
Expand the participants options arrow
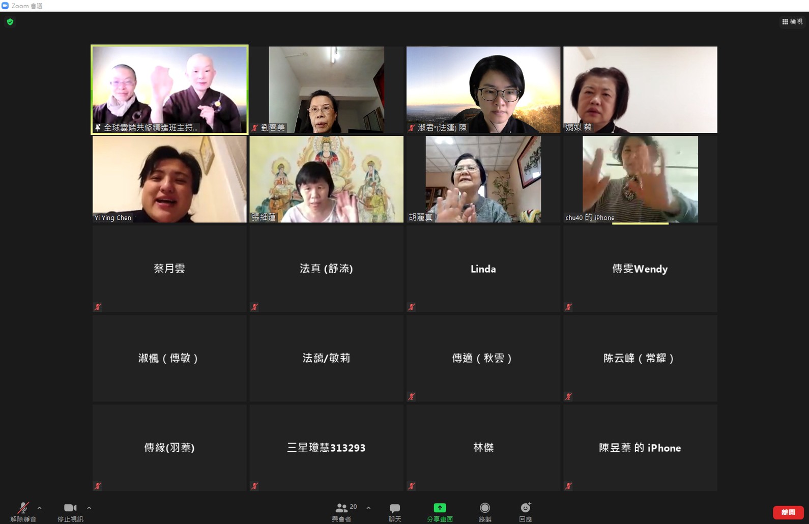[368, 508]
